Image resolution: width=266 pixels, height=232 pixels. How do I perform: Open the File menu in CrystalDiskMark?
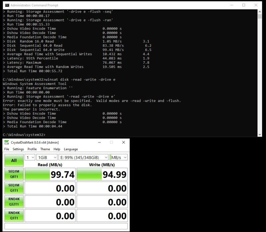tap(7, 149)
